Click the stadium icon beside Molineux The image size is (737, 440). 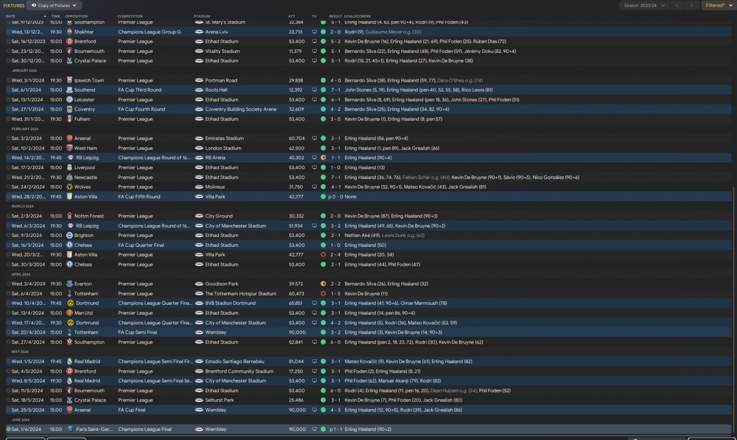tap(199, 187)
